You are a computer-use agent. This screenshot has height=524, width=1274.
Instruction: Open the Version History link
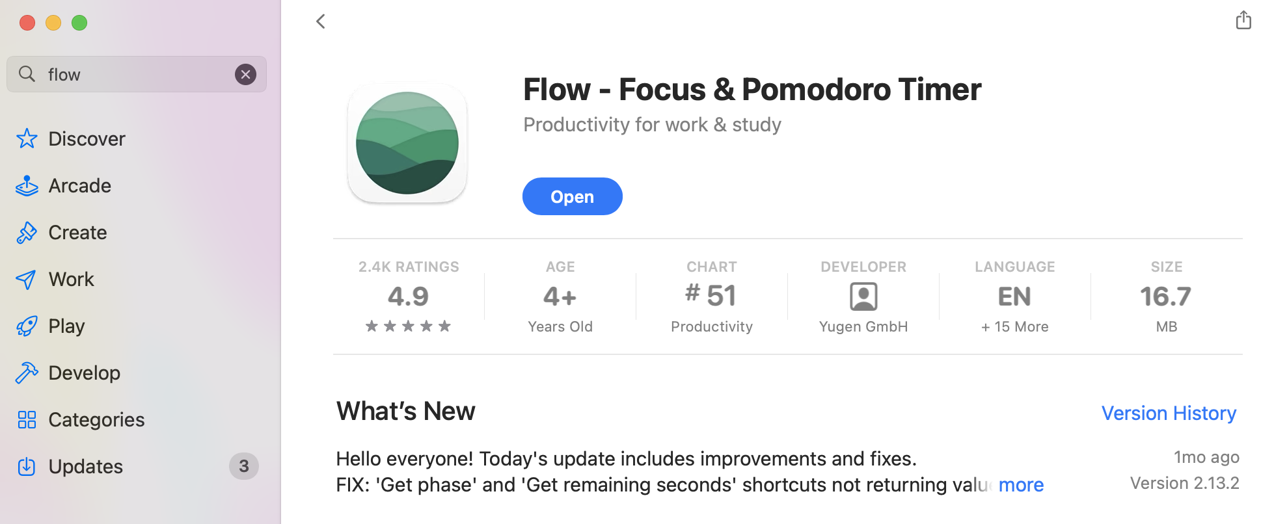point(1169,413)
